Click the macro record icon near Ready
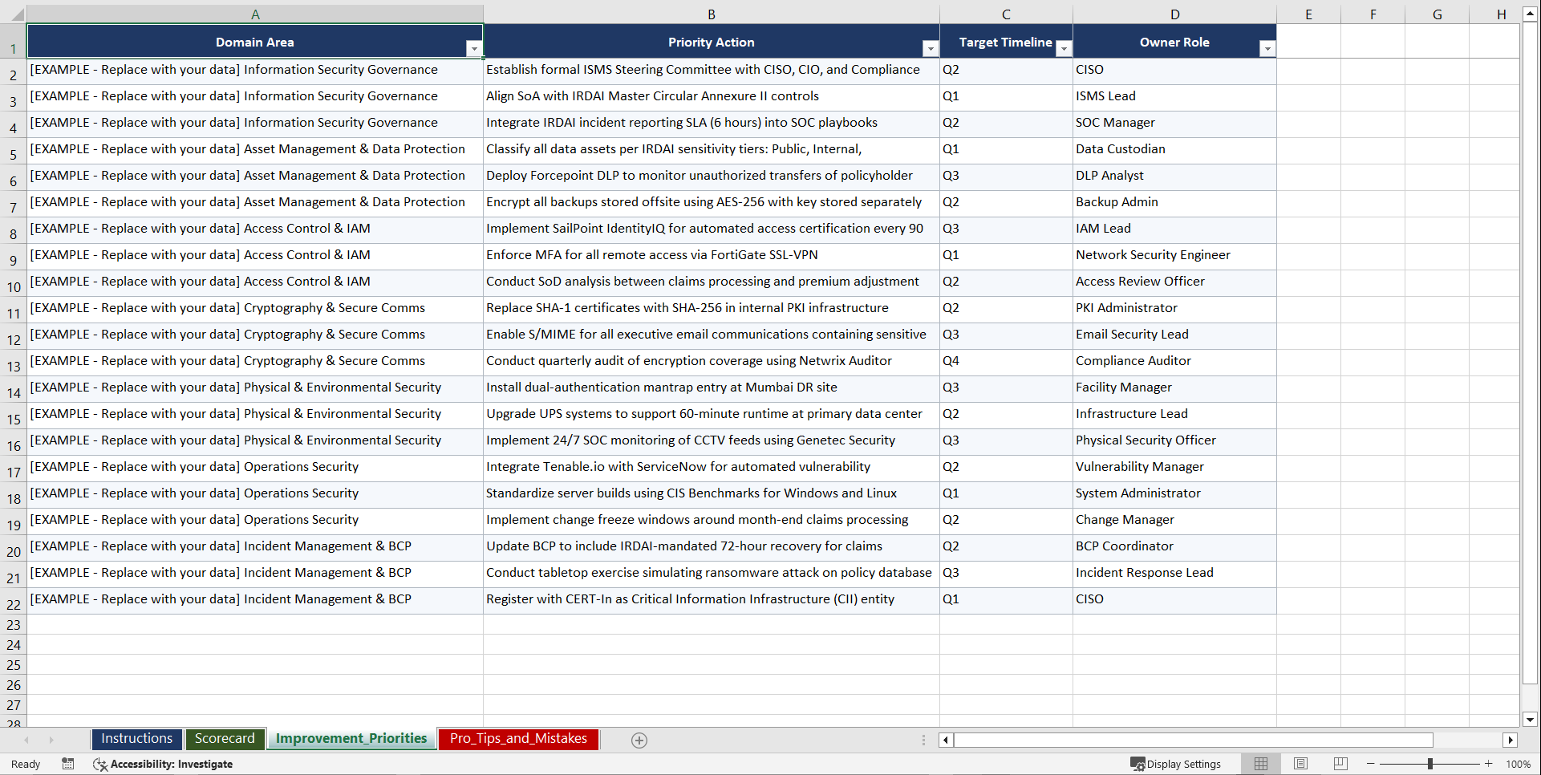1541x775 pixels. tap(67, 764)
